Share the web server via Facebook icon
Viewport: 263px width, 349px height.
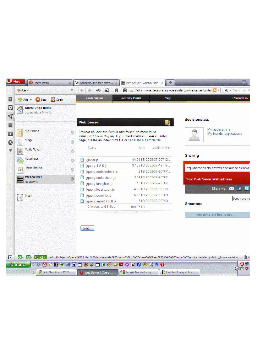[x=239, y=189]
